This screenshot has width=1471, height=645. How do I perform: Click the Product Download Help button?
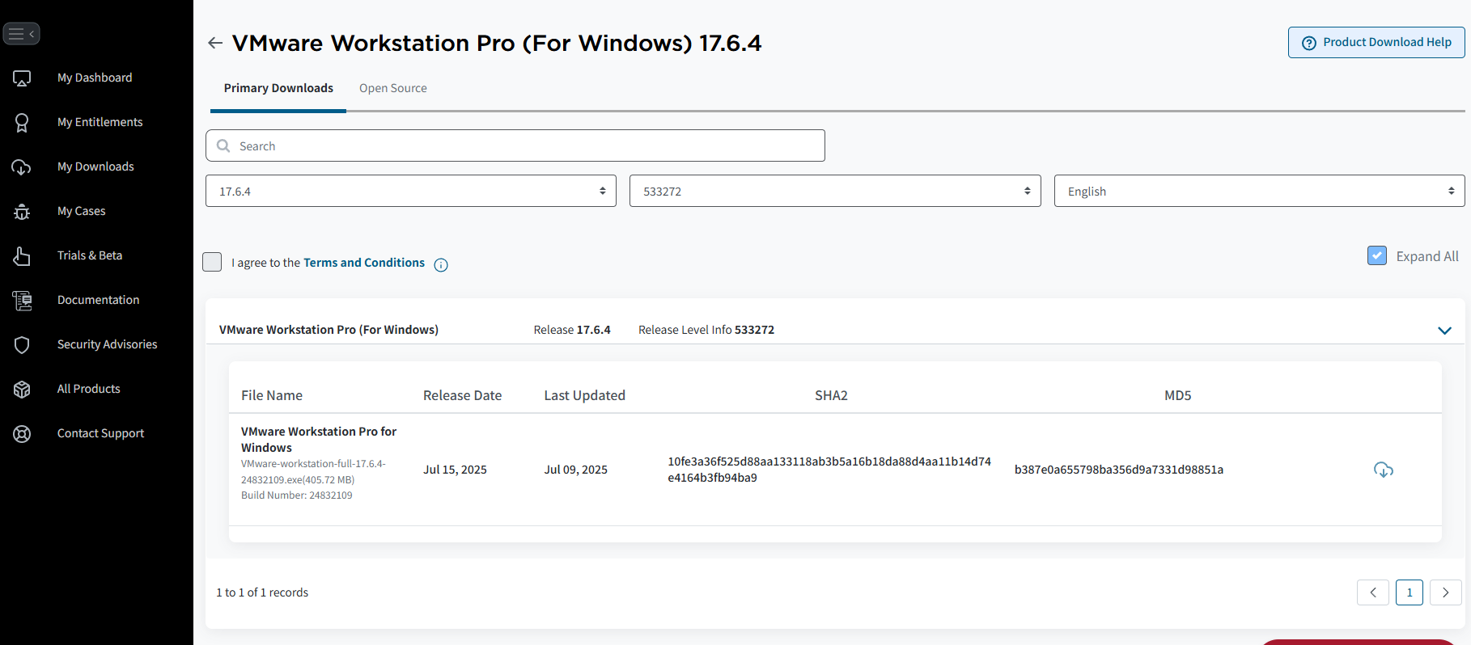click(x=1376, y=42)
